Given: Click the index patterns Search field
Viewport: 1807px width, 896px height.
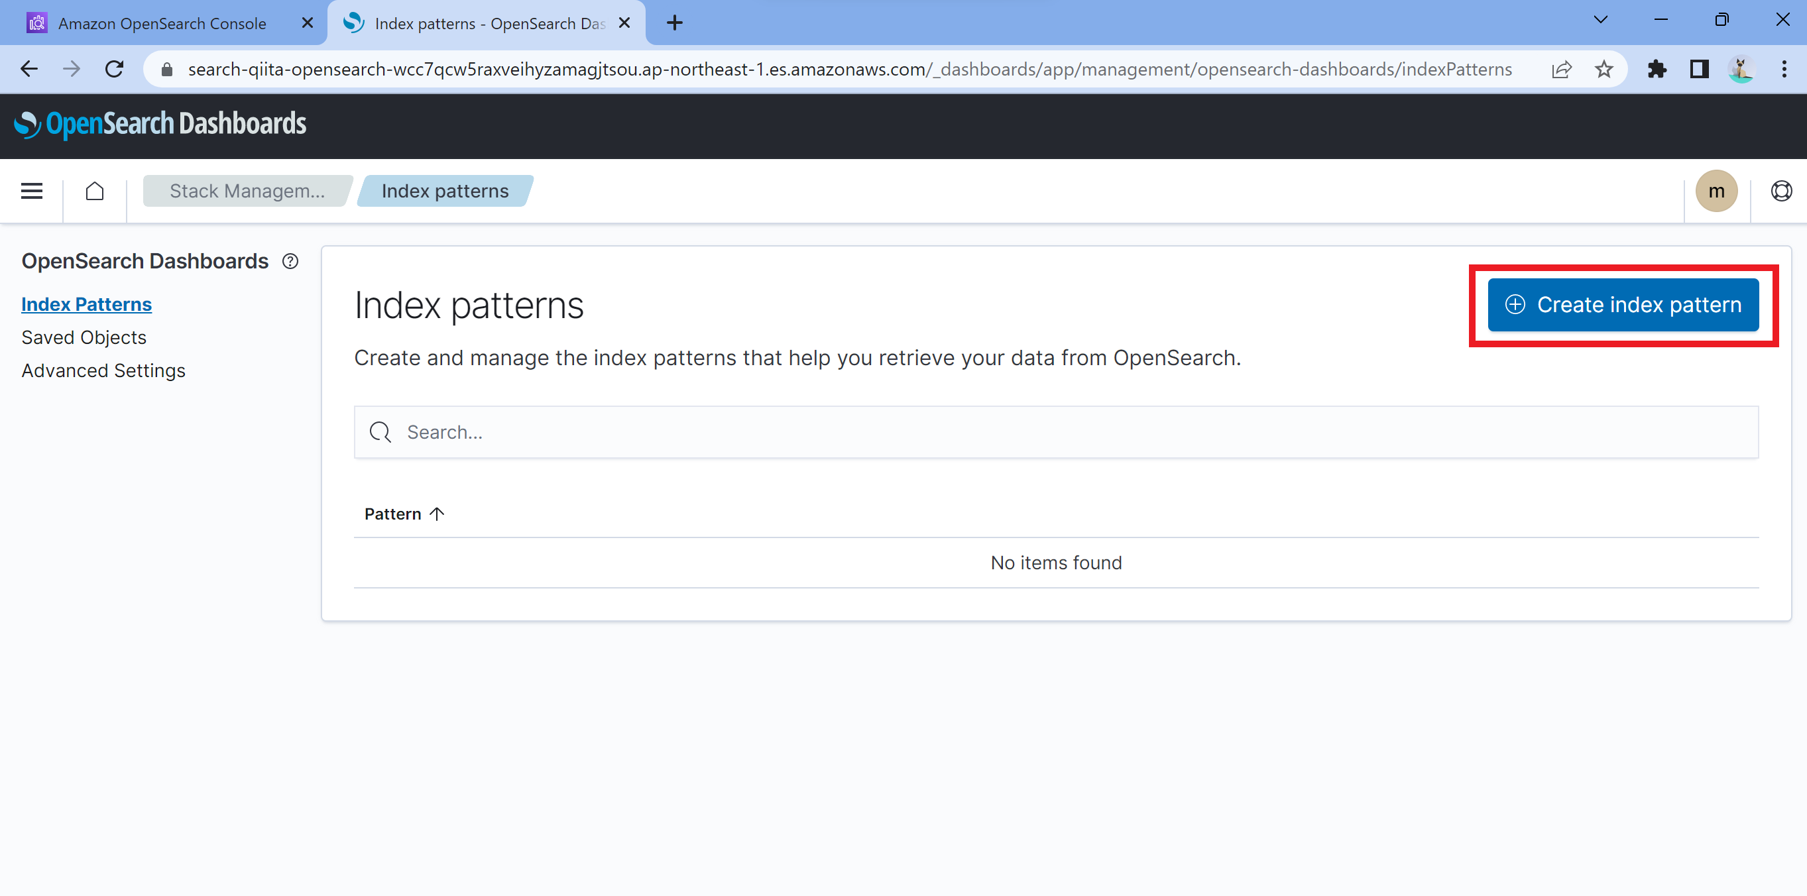Looking at the screenshot, I should 1056,432.
